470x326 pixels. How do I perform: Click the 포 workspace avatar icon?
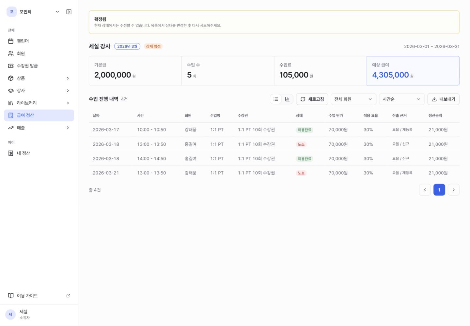click(x=12, y=12)
